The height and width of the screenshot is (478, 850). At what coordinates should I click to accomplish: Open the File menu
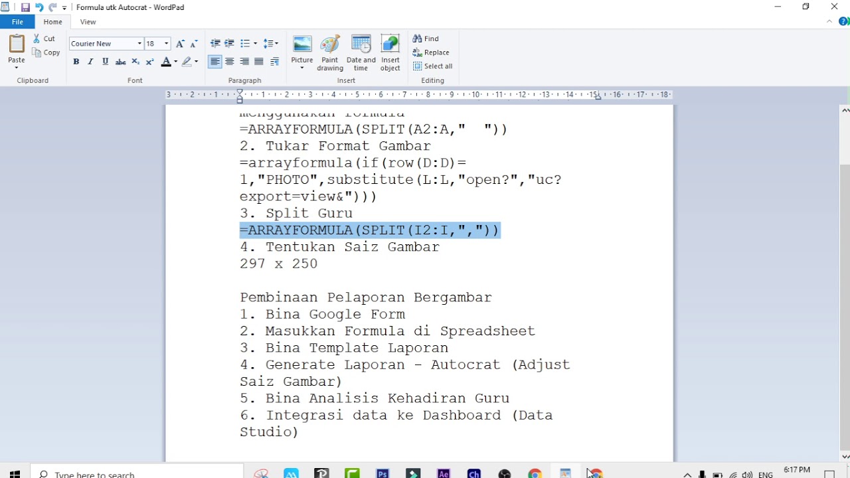17,22
